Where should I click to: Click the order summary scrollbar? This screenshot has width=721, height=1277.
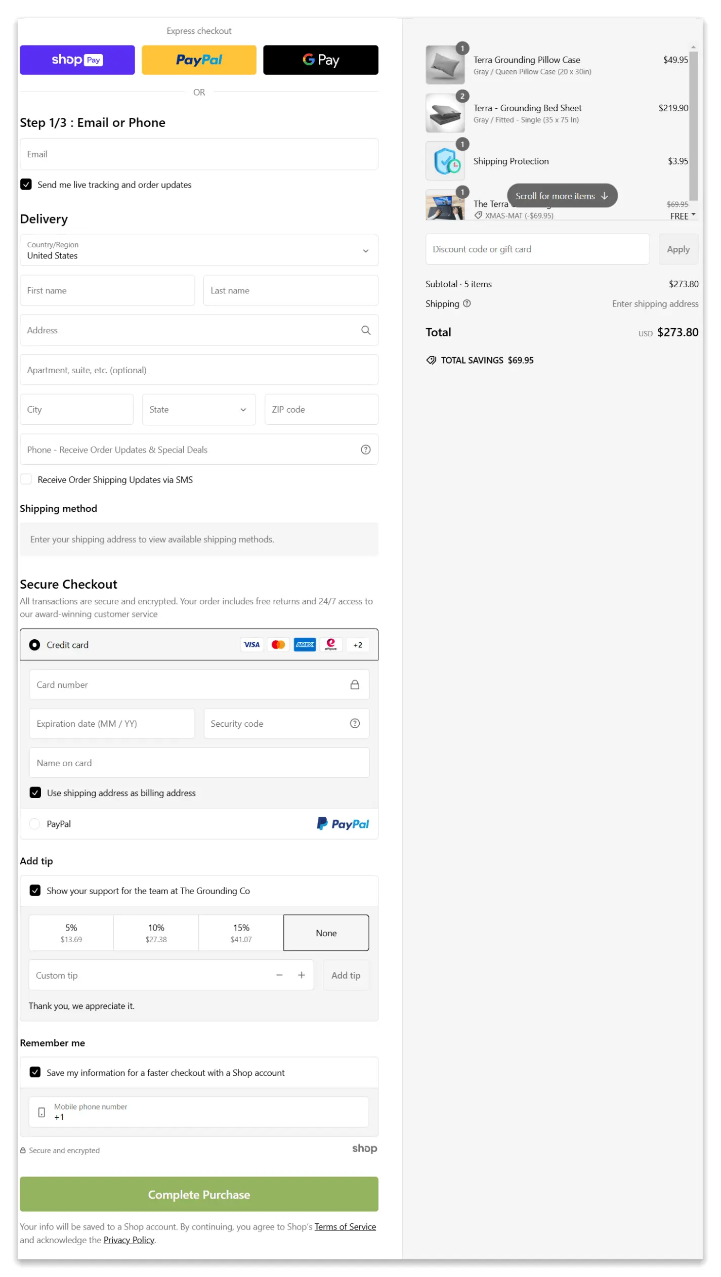click(693, 126)
